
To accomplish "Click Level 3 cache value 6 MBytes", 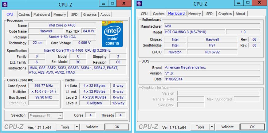I will [x=94, y=103].
